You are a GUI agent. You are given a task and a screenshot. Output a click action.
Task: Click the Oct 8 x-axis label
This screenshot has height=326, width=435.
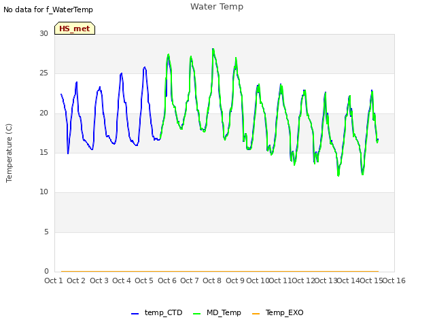tap(212, 280)
